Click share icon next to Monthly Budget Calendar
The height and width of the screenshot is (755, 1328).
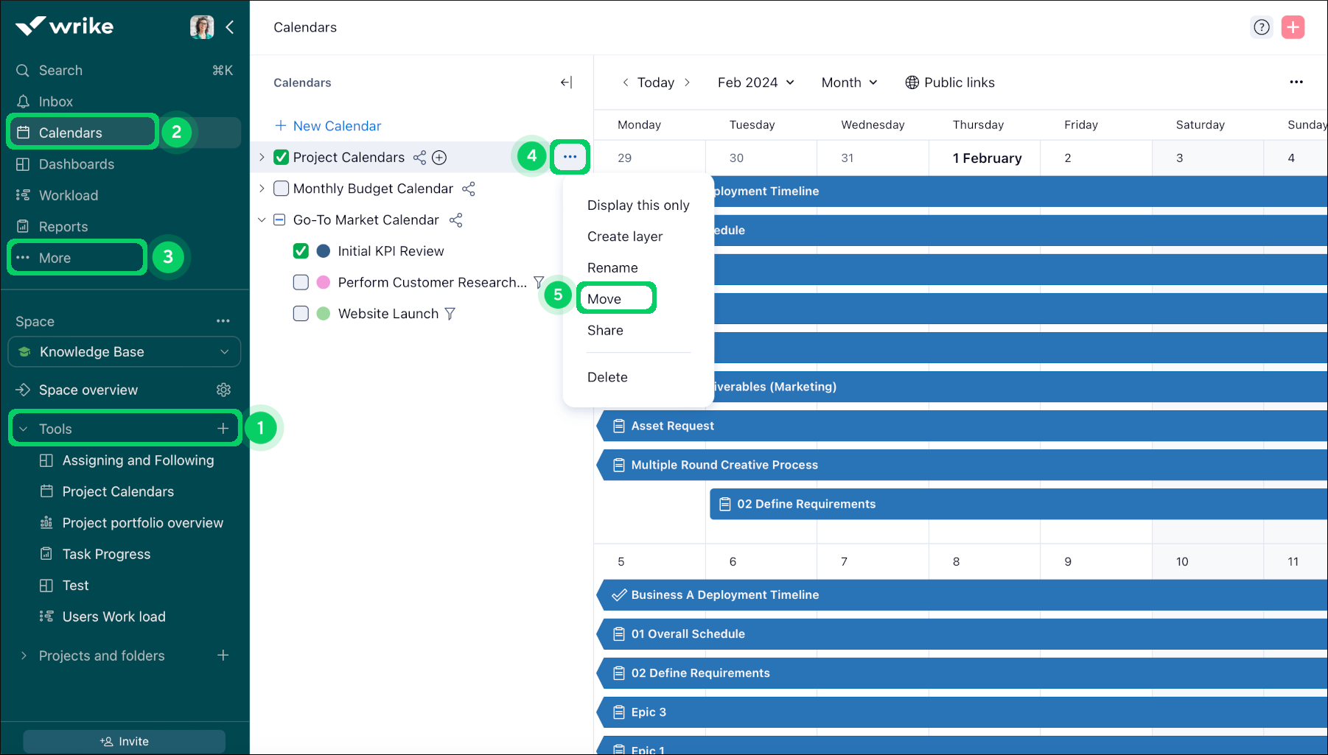(x=469, y=189)
